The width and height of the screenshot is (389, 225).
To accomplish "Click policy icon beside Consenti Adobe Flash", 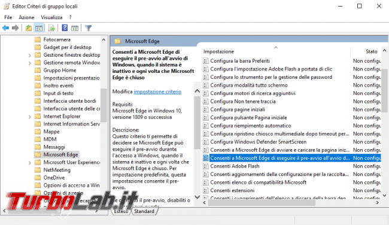I will [x=206, y=166].
